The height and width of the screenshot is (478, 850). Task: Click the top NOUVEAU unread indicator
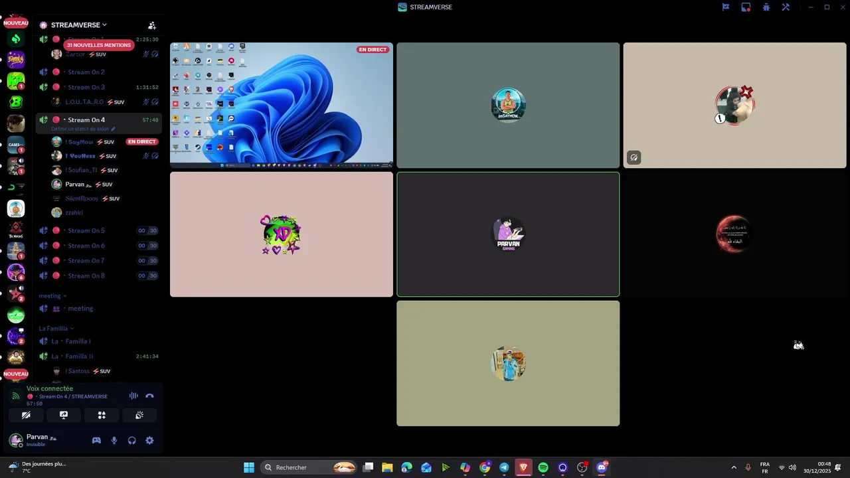point(16,23)
